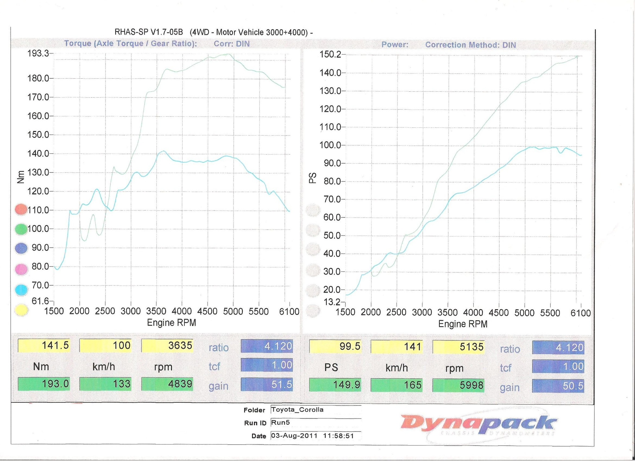Viewport: 635px width, 461px height.
Task: Click Correction Method: DIN label
Action: [x=470, y=45]
